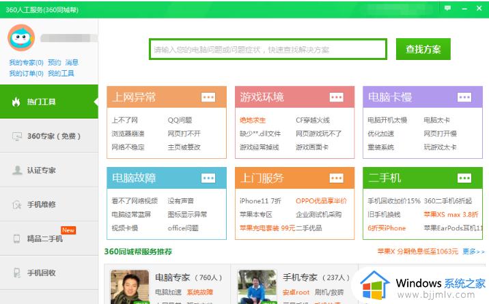Open the 360专家(免费) sidebar tab

coord(49,136)
